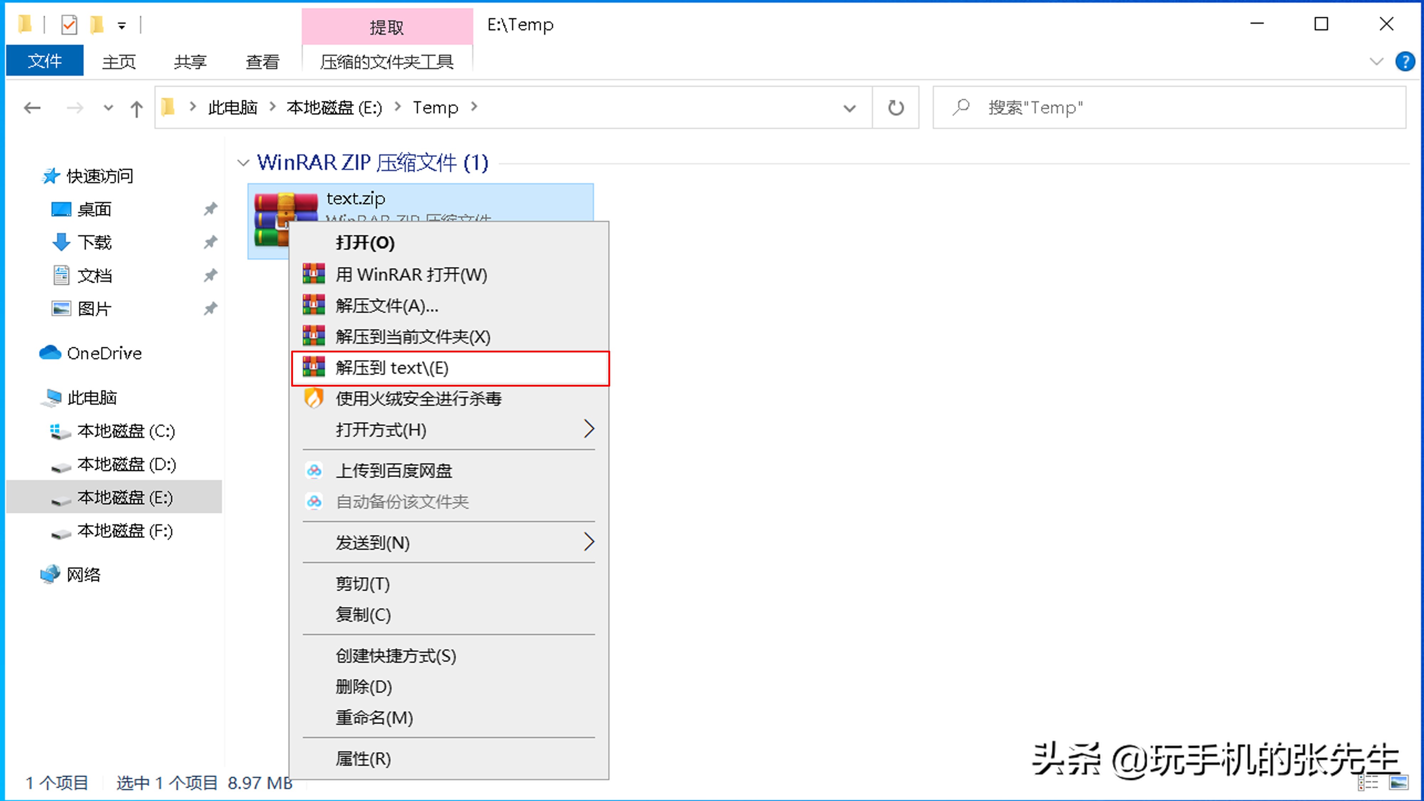Click the refresh icon beside address bar

pos(895,108)
